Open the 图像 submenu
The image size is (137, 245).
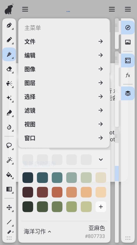(x=64, y=69)
